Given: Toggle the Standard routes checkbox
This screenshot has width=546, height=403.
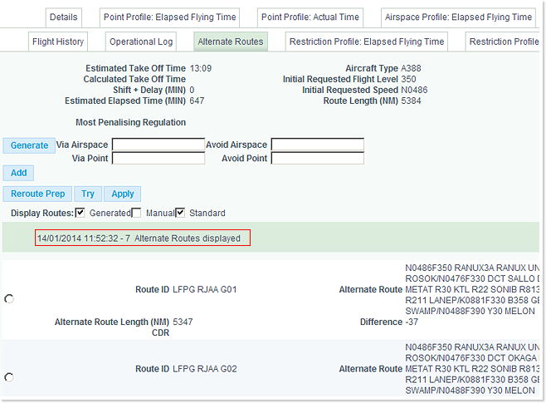Looking at the screenshot, I should pyautogui.click(x=180, y=213).
